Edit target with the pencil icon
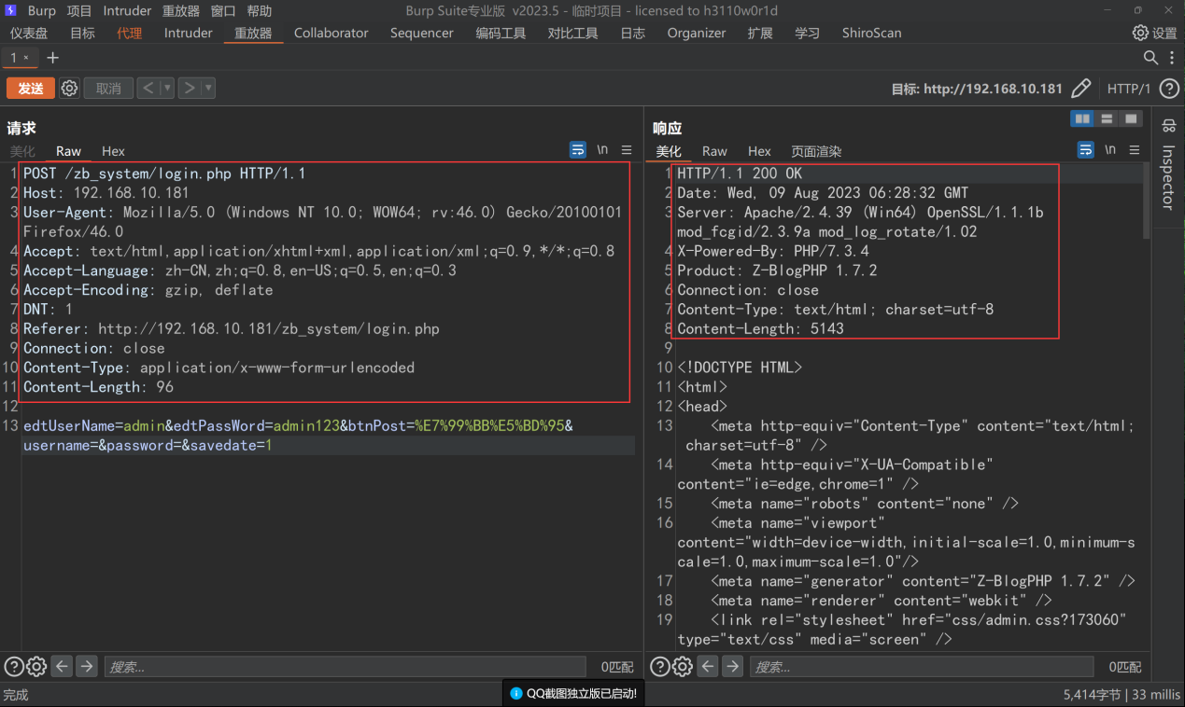This screenshot has height=707, width=1185. pyautogui.click(x=1080, y=89)
